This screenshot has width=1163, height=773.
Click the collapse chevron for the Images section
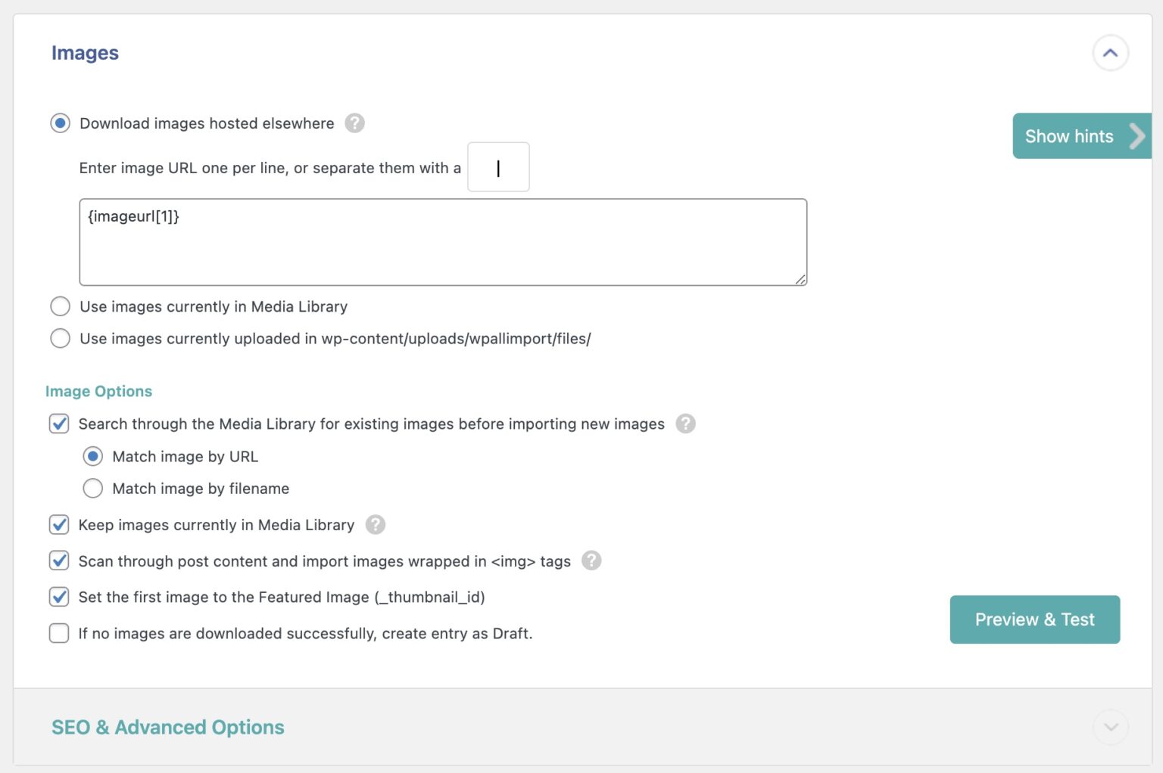click(x=1110, y=53)
